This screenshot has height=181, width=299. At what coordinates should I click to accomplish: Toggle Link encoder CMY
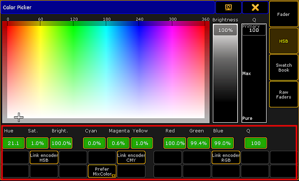[x=131, y=158]
